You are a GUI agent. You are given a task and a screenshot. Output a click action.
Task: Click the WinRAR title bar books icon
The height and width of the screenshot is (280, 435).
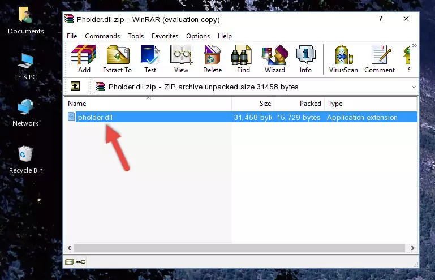point(69,19)
